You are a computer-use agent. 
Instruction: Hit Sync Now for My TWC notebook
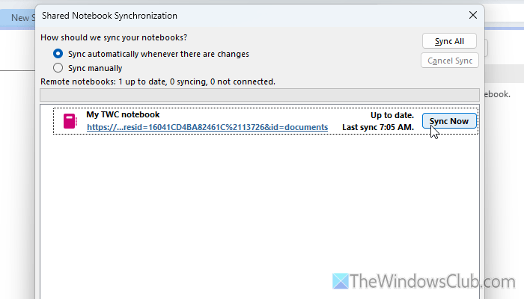[449, 121]
